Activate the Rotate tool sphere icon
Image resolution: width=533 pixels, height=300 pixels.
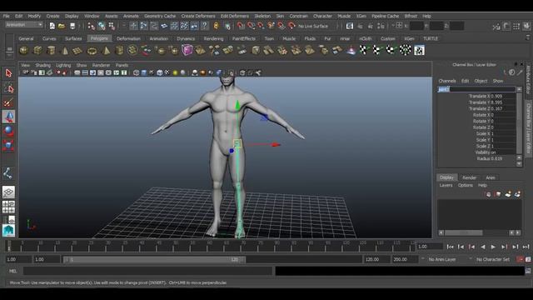[8, 131]
